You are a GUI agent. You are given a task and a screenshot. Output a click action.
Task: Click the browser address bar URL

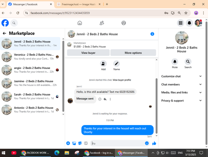coord(60,13)
